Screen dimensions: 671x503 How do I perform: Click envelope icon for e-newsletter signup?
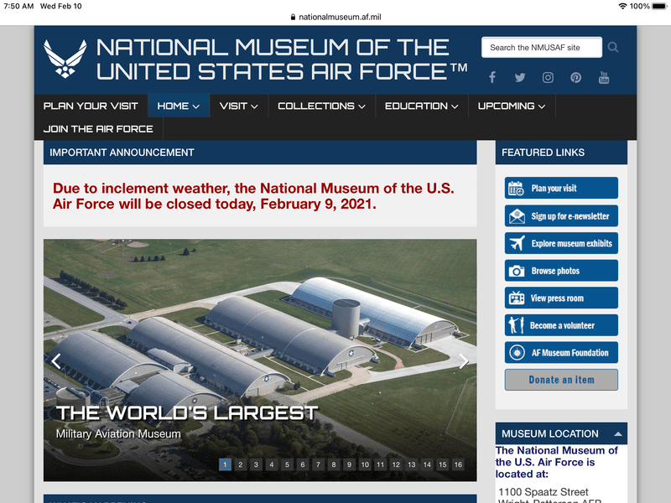[x=517, y=216]
